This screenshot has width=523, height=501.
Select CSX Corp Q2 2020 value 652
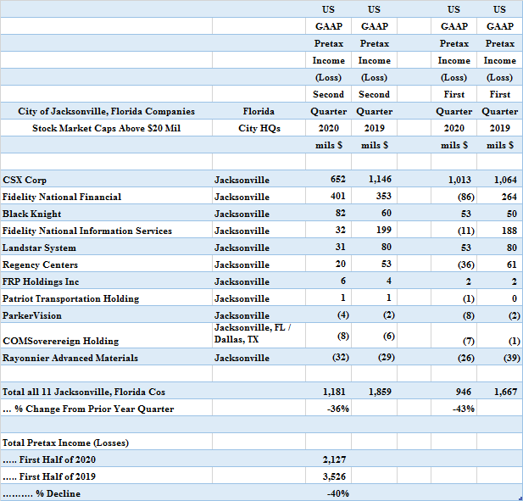click(x=338, y=180)
